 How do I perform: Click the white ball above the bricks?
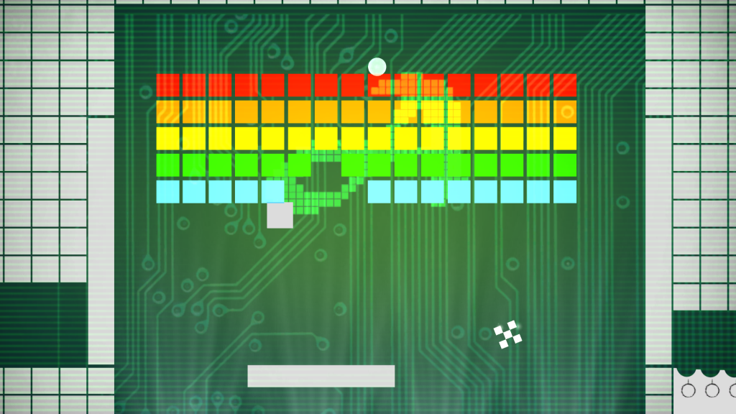coord(377,67)
